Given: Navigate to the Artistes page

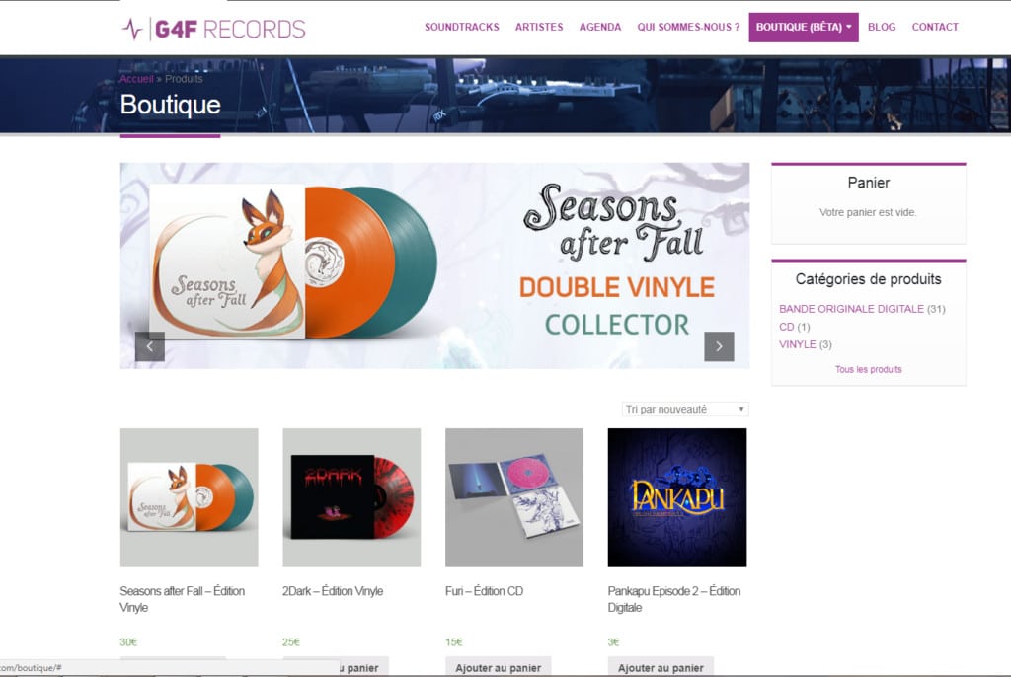Looking at the screenshot, I should [539, 27].
